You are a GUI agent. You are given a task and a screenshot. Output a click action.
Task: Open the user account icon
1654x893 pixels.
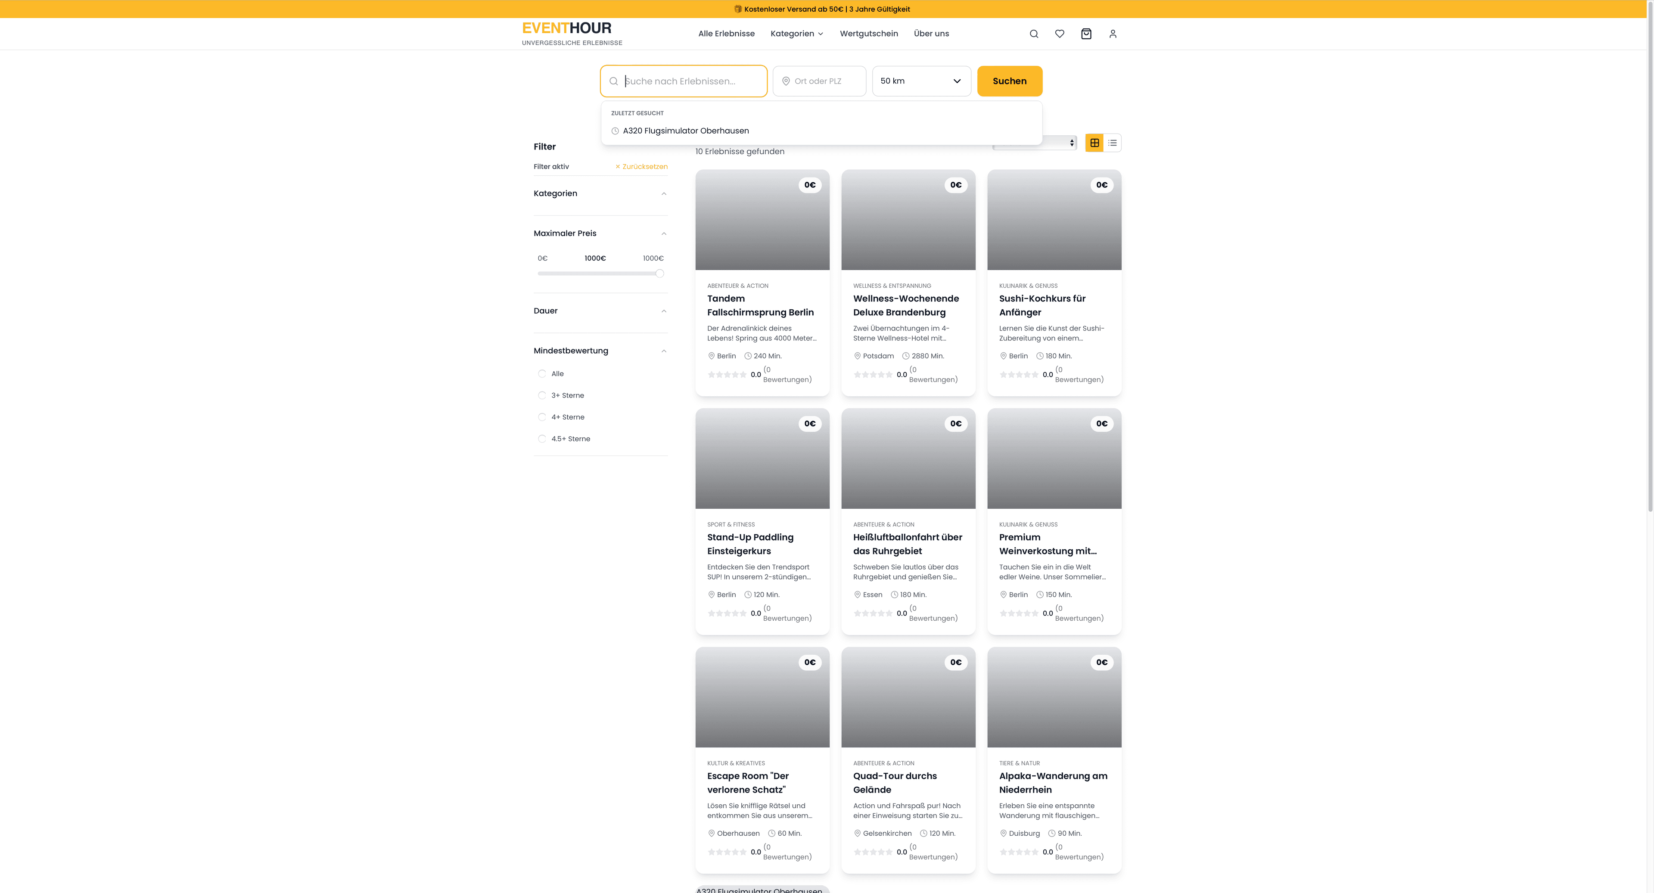[1113, 33]
